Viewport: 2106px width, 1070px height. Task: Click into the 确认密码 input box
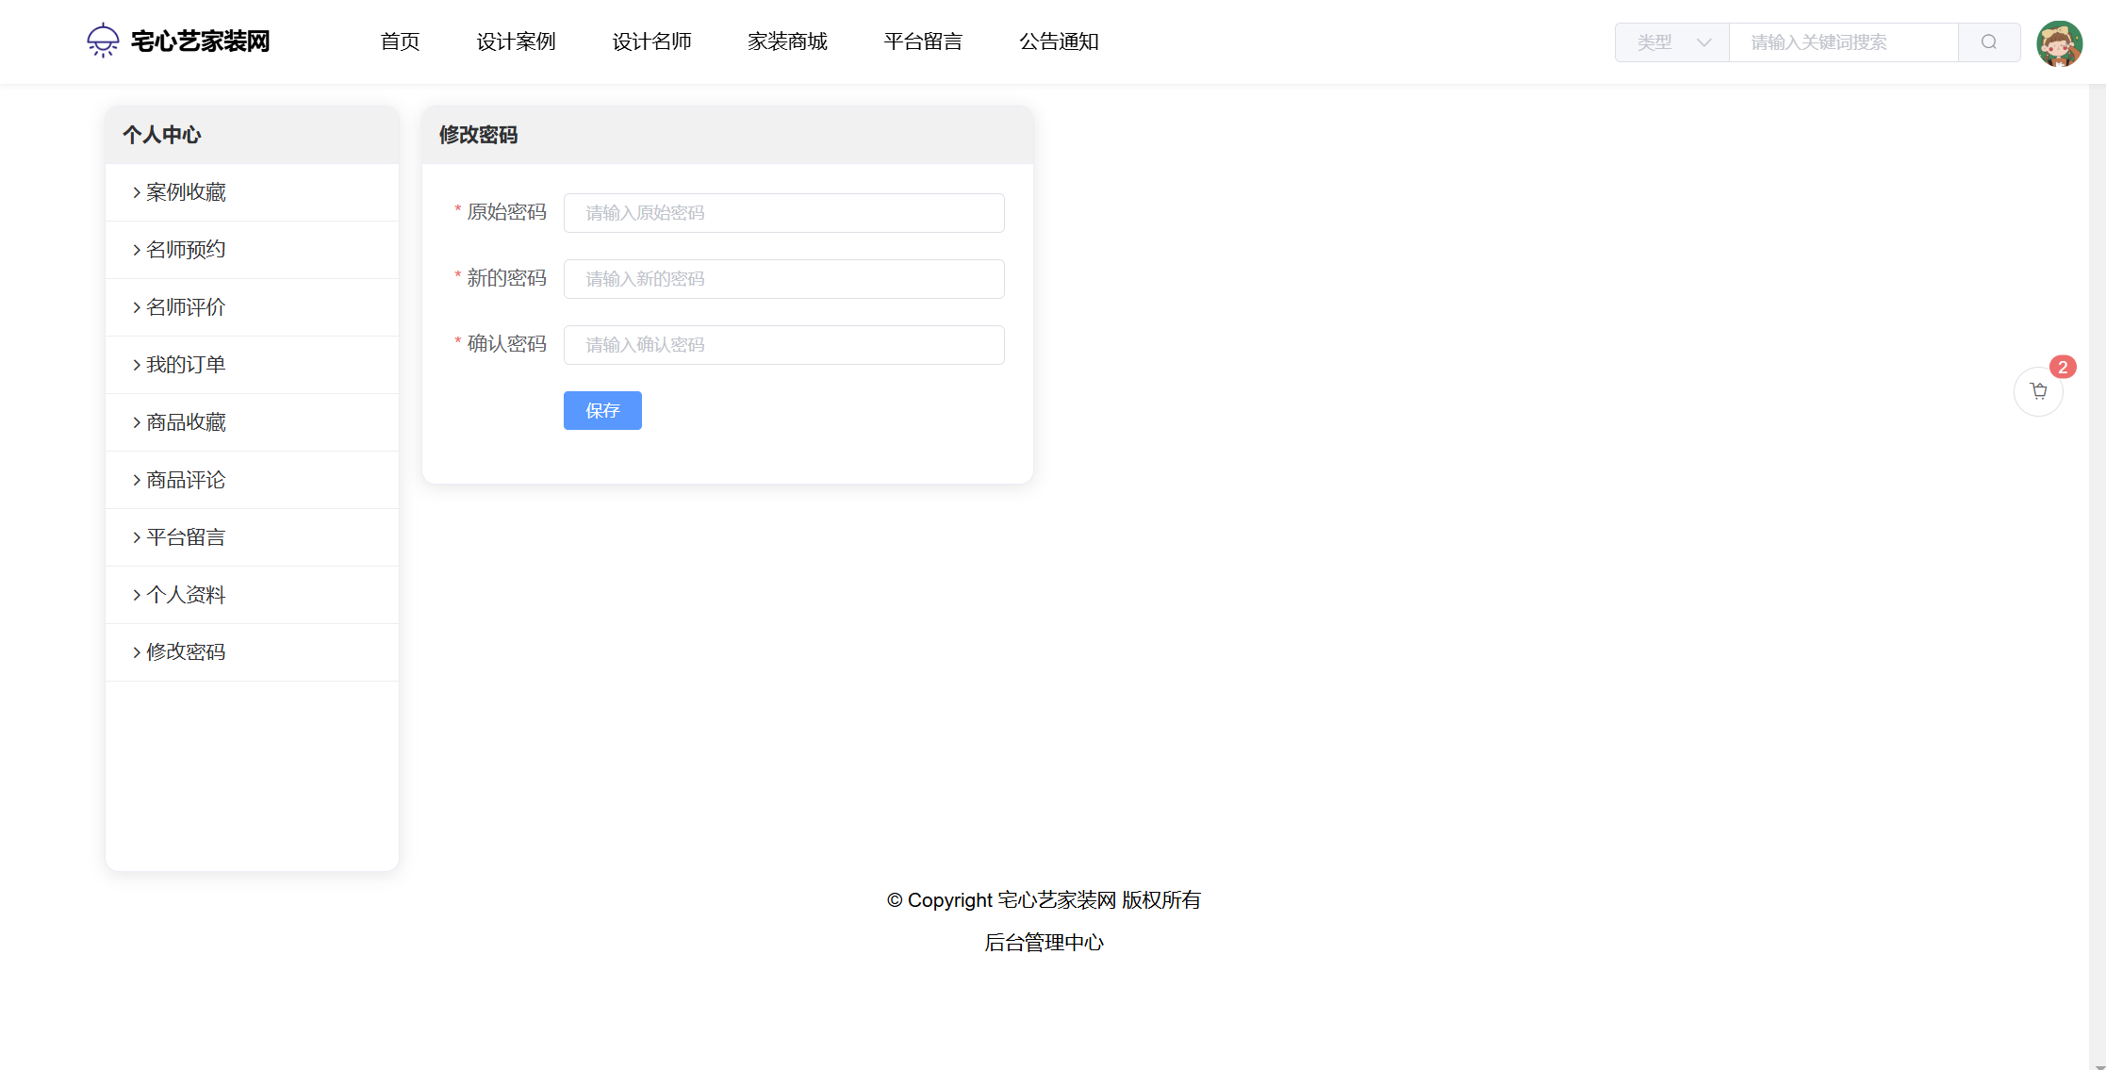coord(783,345)
